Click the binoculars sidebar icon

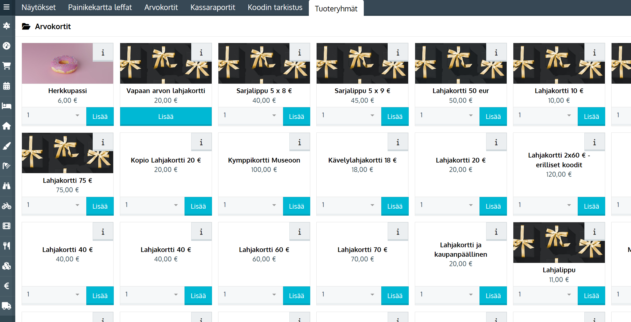(7, 186)
